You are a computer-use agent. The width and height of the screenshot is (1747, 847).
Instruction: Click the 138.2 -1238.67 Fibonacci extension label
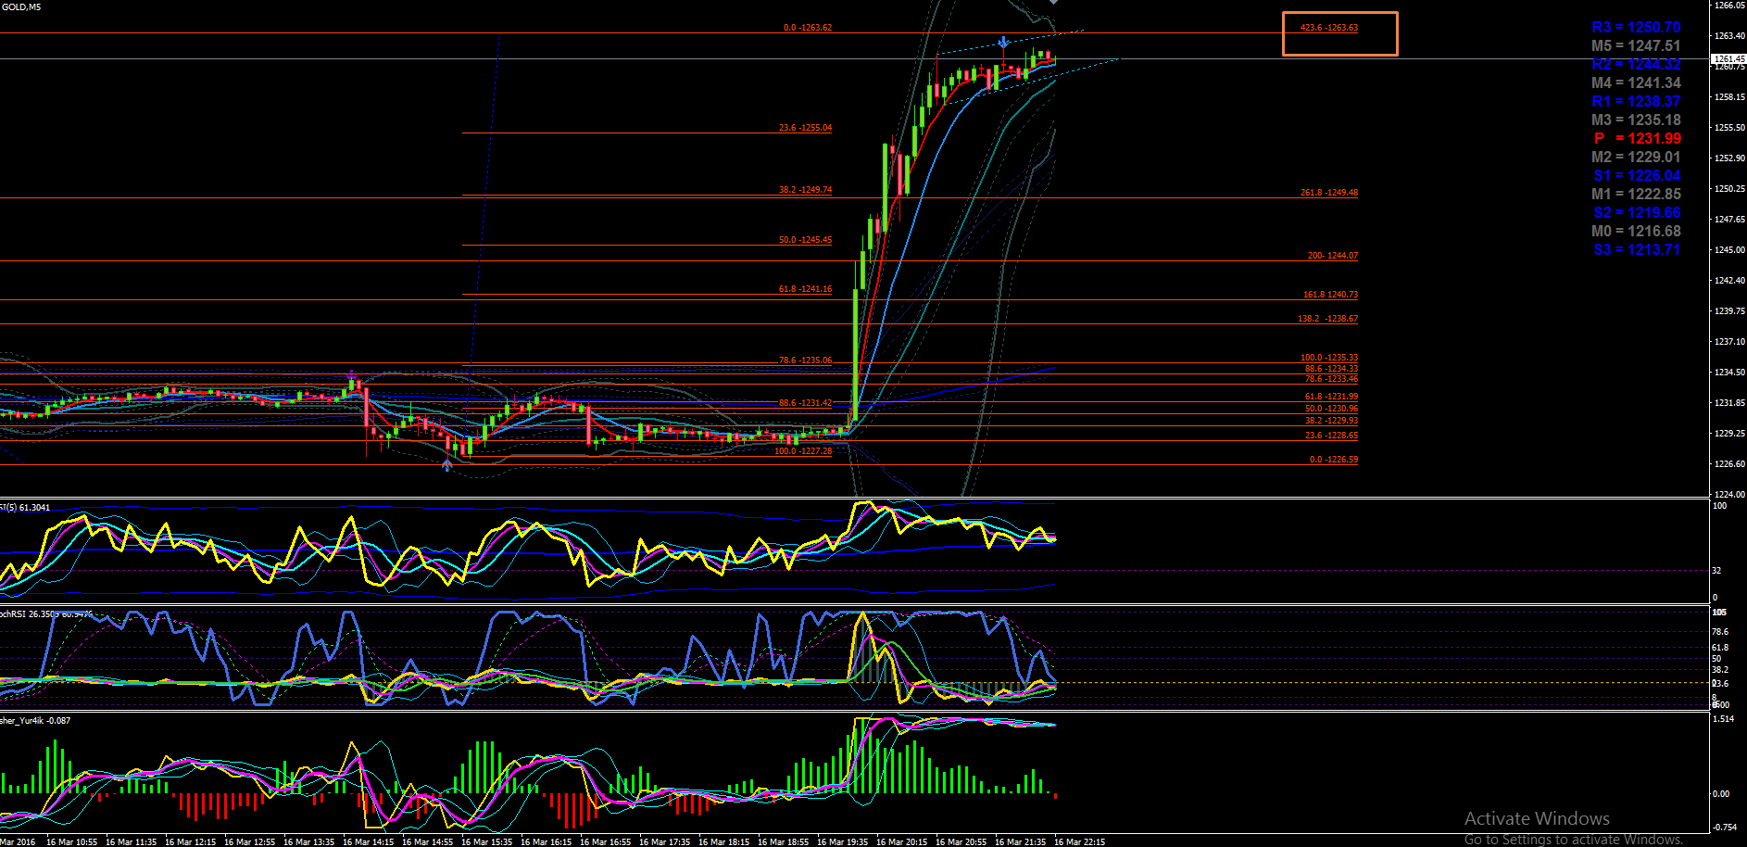pyautogui.click(x=1328, y=319)
